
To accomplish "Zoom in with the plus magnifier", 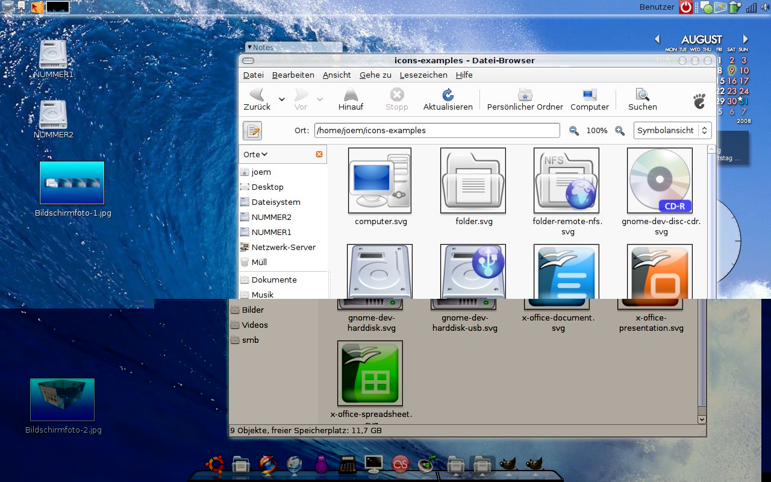I will pos(620,131).
